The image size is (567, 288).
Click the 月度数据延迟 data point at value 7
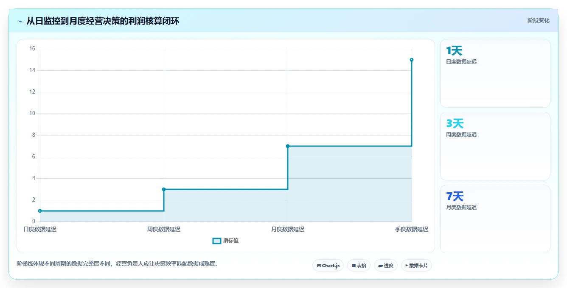[288, 146]
